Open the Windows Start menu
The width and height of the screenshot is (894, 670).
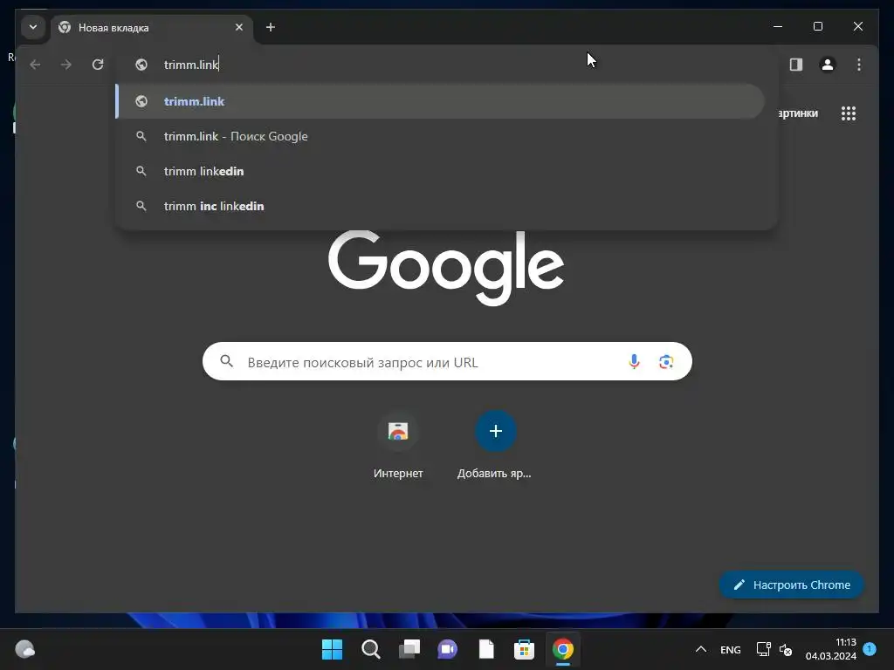point(332,649)
